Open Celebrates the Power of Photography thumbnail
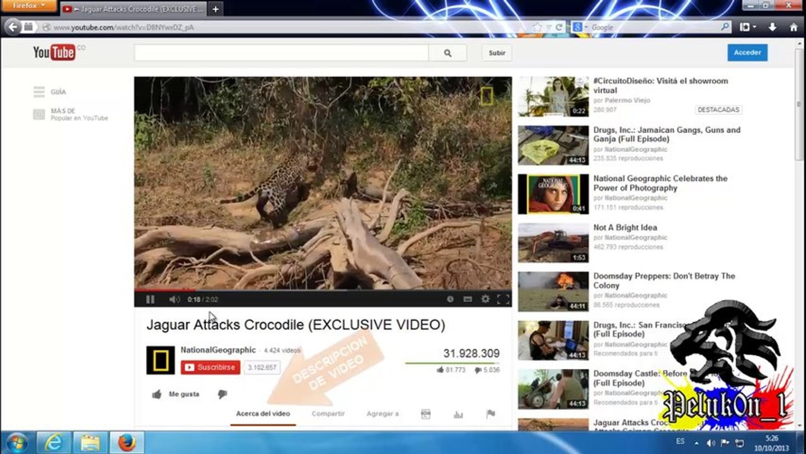The width and height of the screenshot is (806, 454). click(x=553, y=194)
